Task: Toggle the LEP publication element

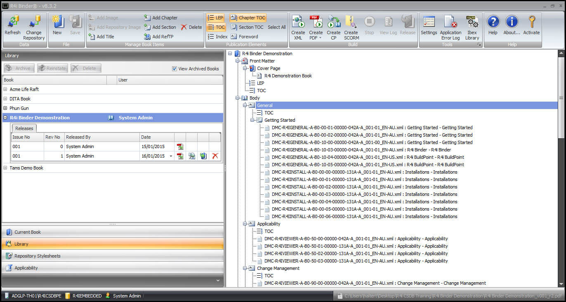Action: coord(216,18)
